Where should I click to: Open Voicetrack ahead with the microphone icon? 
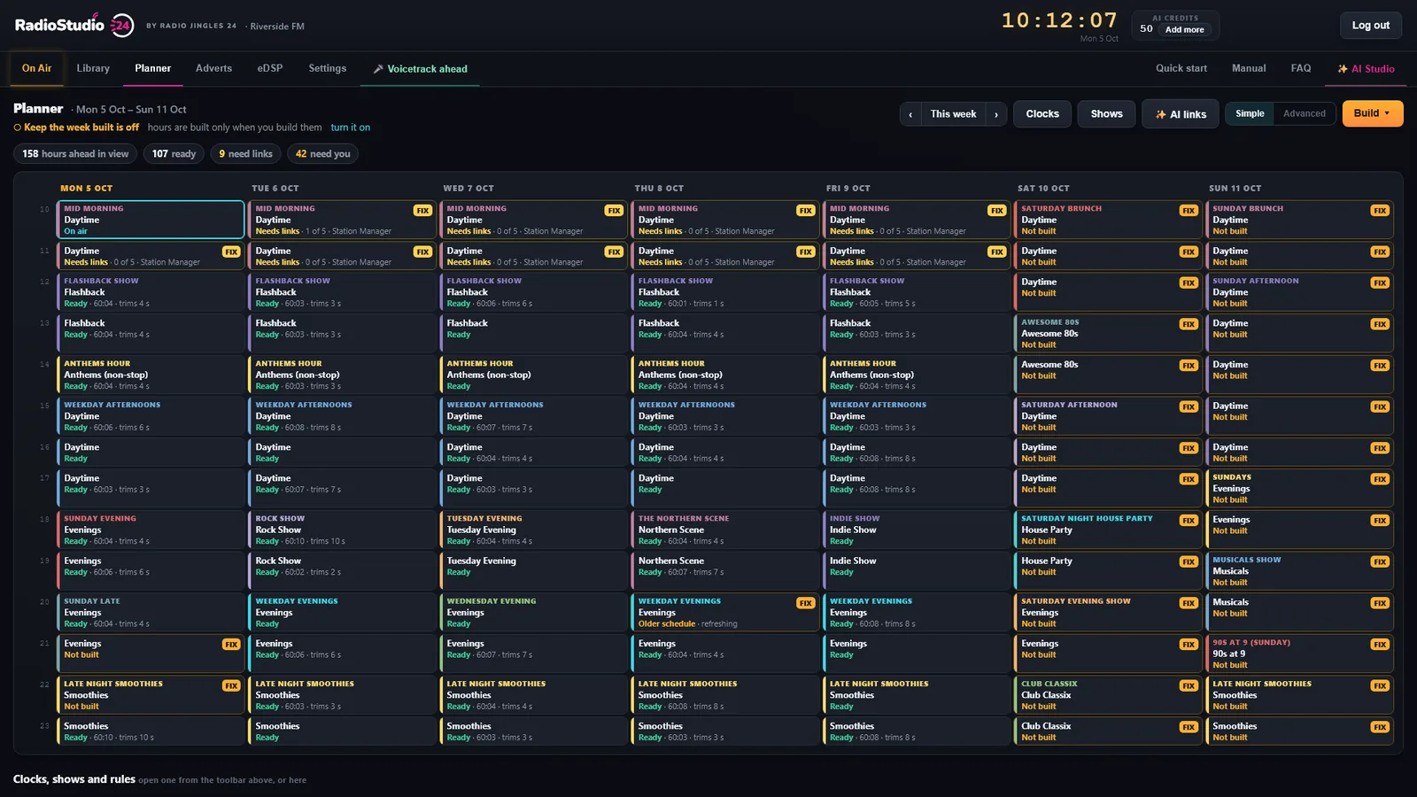pyautogui.click(x=420, y=69)
